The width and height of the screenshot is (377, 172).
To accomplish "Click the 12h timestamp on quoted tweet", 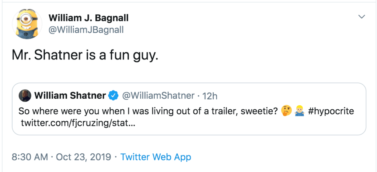I will pos(210,96).
